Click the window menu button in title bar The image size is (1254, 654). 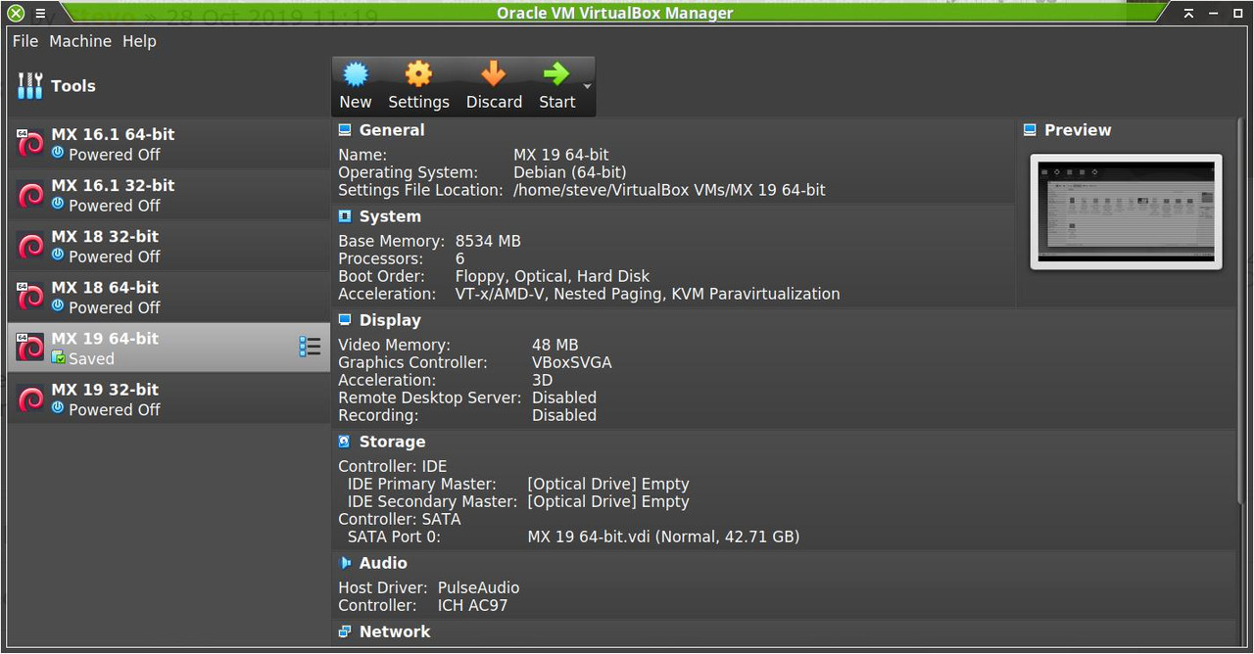[x=40, y=13]
